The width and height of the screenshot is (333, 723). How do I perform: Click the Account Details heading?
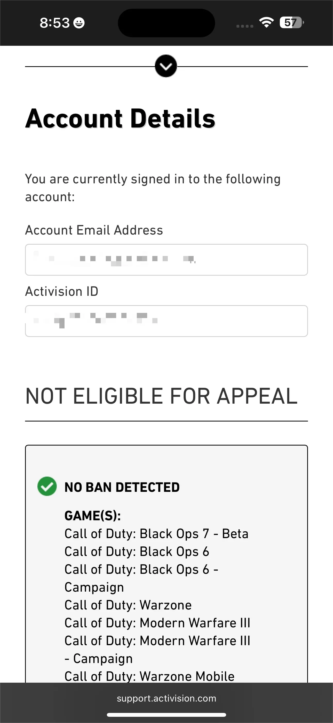[x=120, y=118]
